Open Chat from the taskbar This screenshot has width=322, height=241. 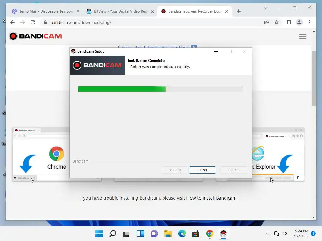click(x=154, y=233)
